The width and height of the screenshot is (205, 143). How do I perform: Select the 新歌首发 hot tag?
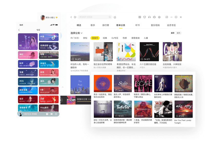click(x=136, y=38)
